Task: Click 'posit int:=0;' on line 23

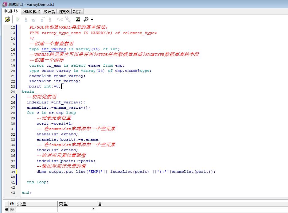Action: pos(45,86)
